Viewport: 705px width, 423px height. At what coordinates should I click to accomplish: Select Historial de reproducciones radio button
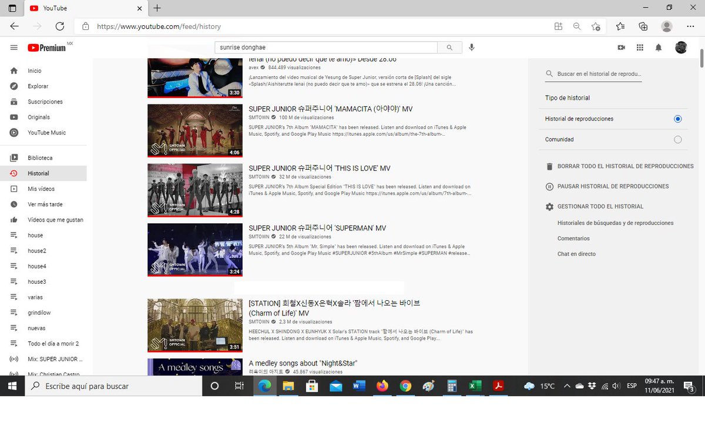pos(677,119)
